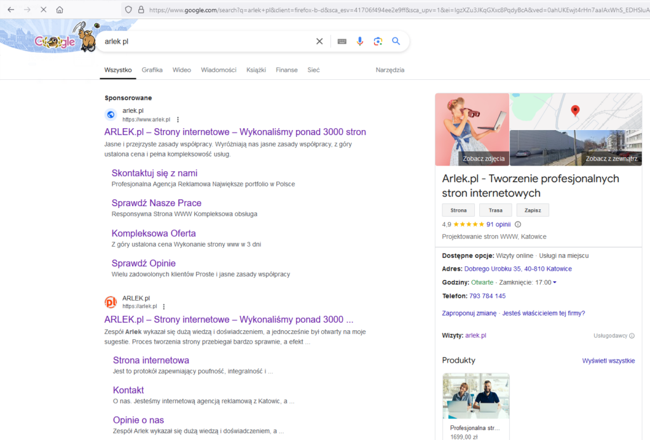The image size is (650, 440).
Task: Clear the search box with the X
Action: click(x=319, y=41)
